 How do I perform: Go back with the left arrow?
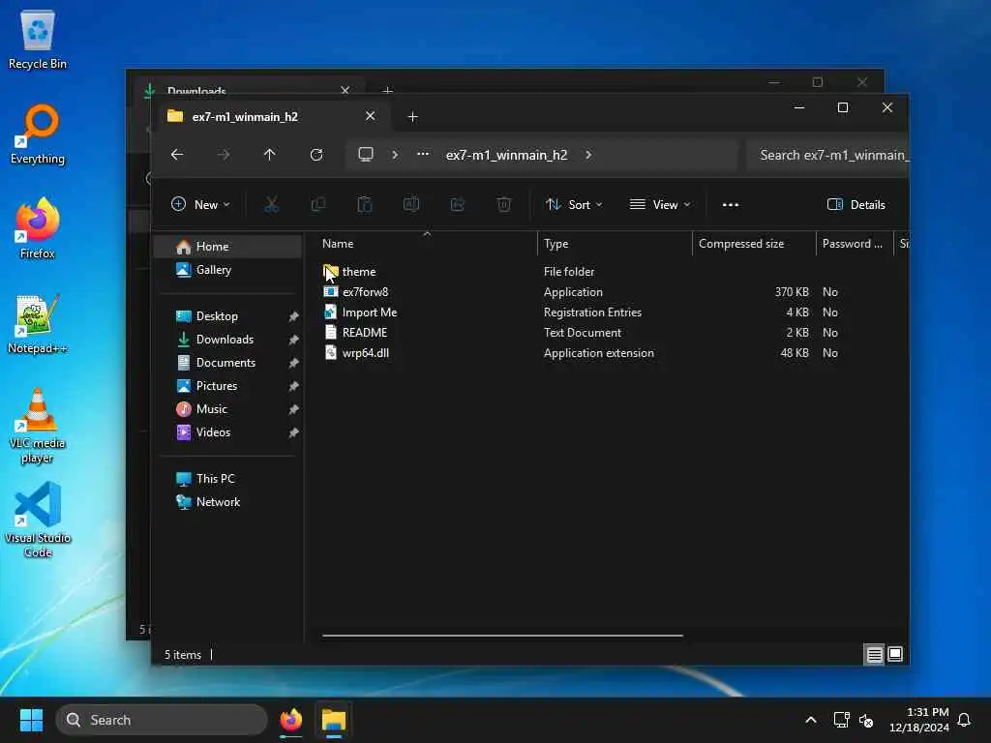click(177, 155)
